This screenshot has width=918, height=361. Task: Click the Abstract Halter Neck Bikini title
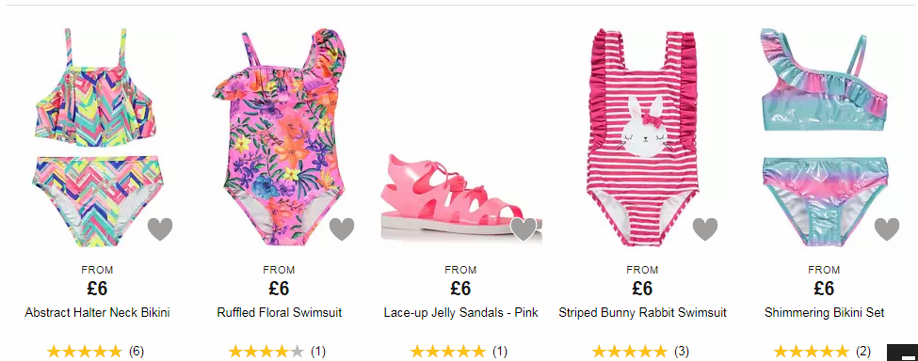(x=97, y=313)
